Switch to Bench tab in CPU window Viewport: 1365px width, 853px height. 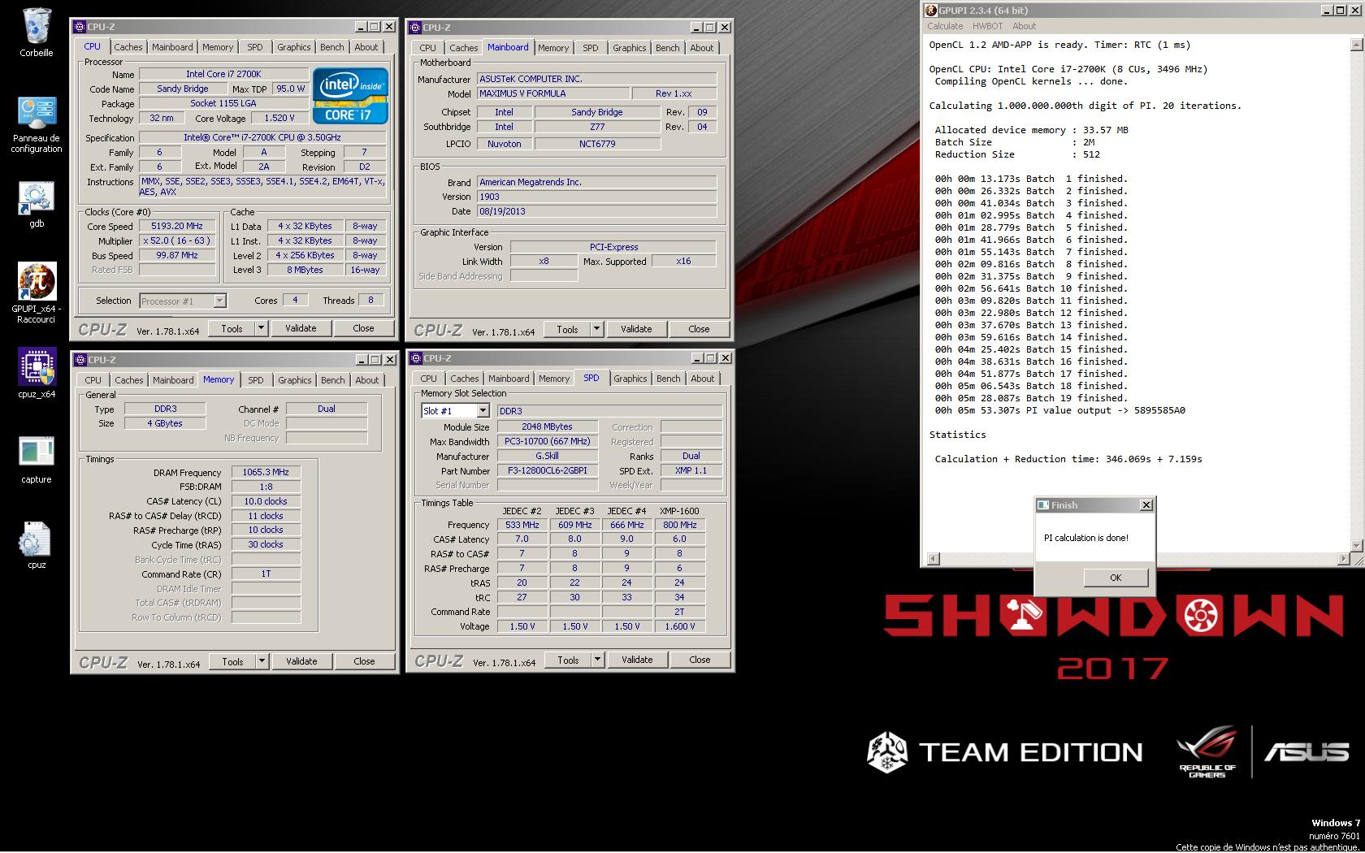[331, 47]
